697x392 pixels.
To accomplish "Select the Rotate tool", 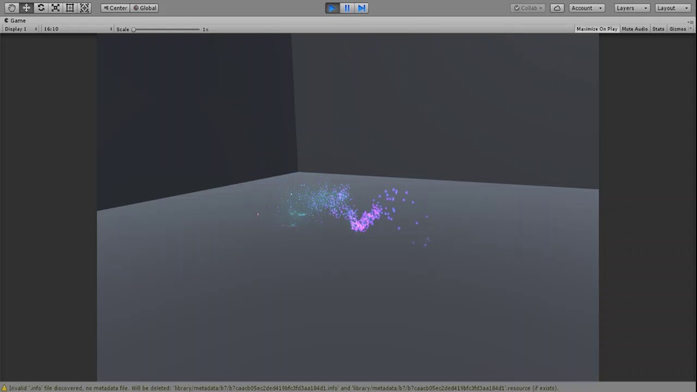I will point(41,8).
